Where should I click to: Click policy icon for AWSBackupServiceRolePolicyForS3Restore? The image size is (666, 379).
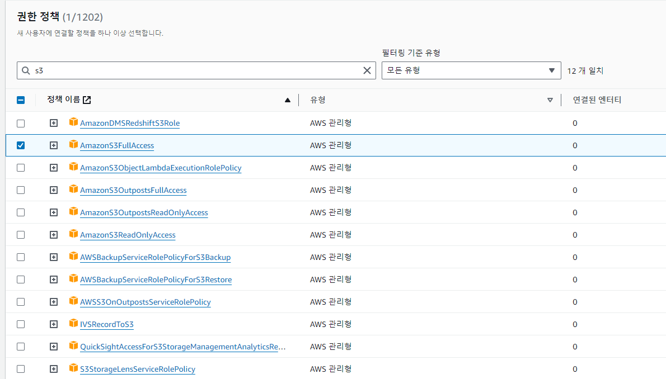73,278
